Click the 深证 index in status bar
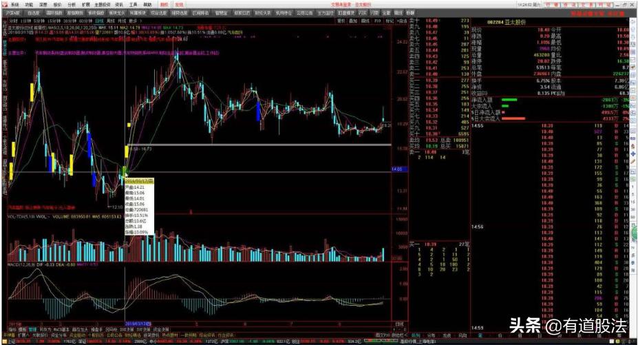The image size is (638, 345). (81, 342)
